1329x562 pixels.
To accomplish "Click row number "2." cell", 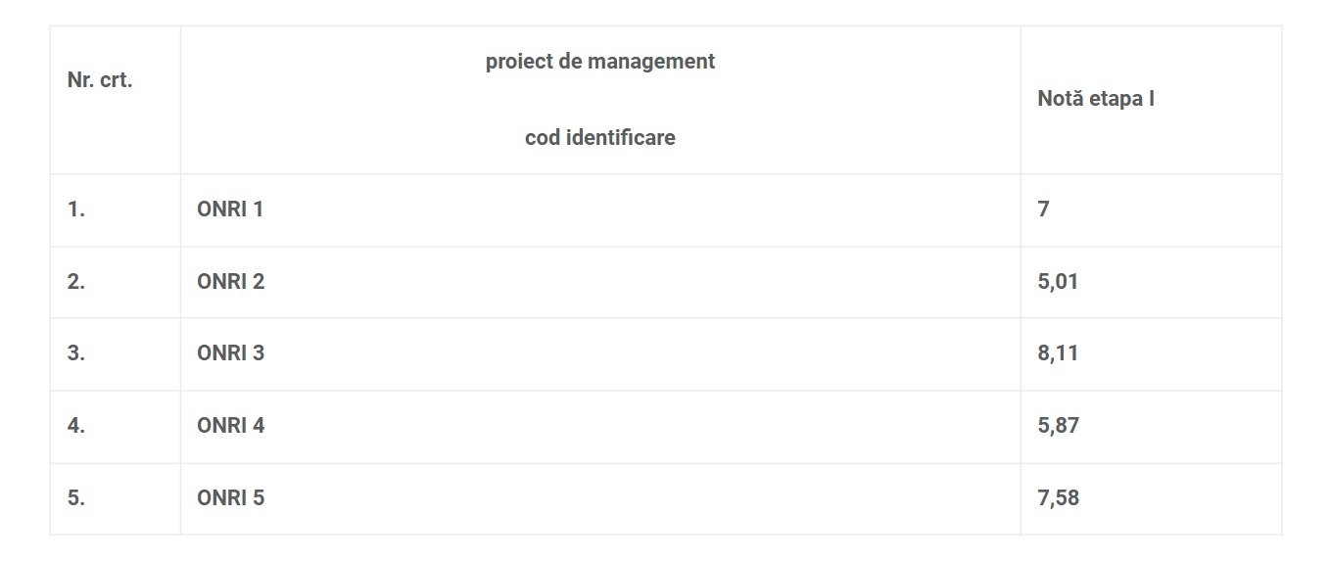I will [x=76, y=282].
